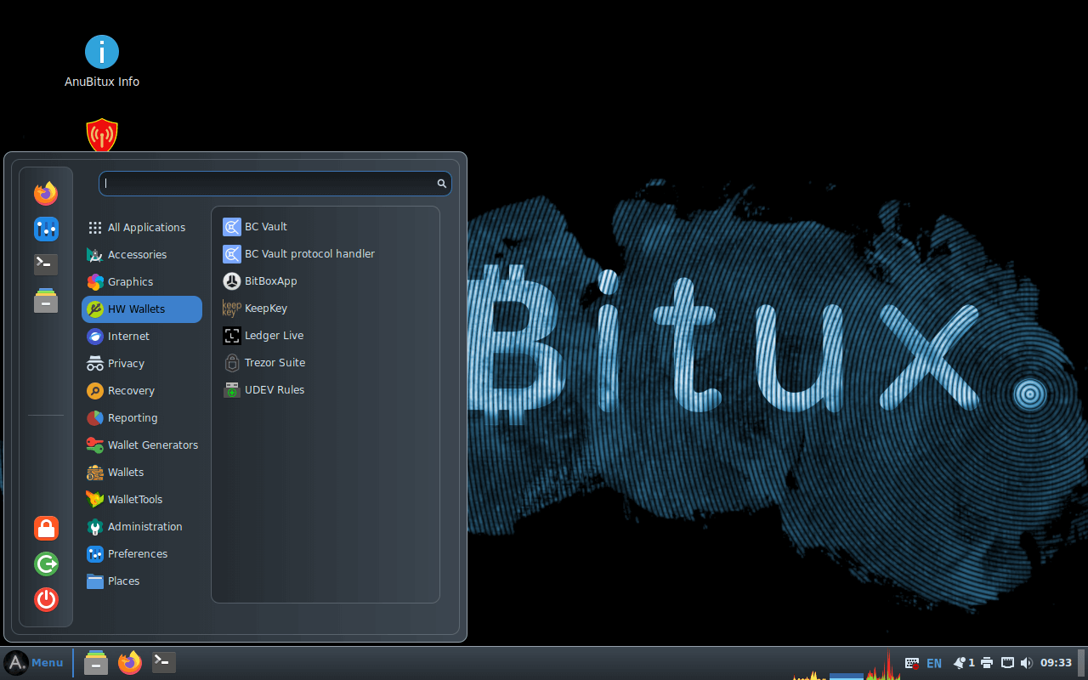Select the Privacy category
The image size is (1088, 680).
click(x=127, y=363)
